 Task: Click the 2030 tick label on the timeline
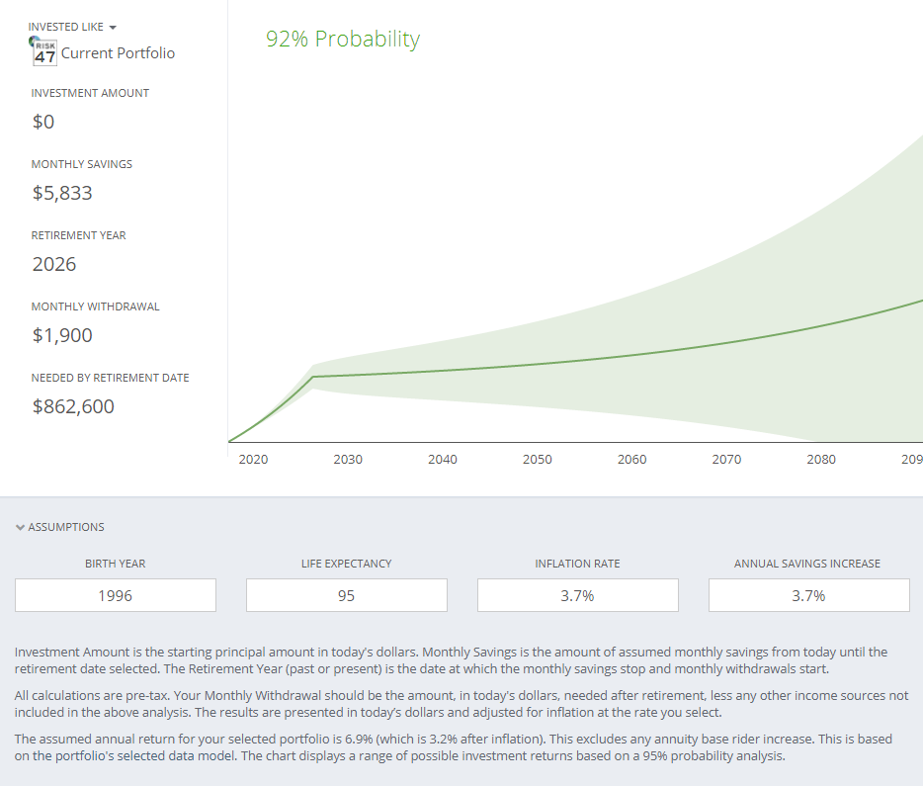(x=348, y=460)
